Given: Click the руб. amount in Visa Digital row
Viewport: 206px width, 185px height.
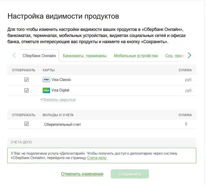Looking at the screenshot, I should [x=188, y=91].
